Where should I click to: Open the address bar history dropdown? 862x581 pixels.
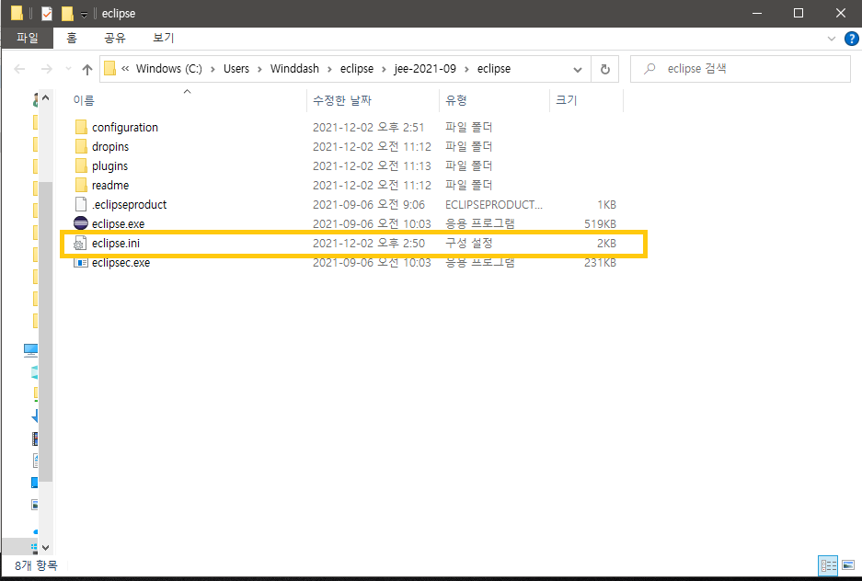click(x=577, y=69)
